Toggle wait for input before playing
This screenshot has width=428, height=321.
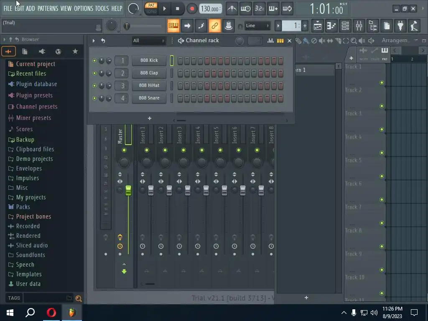pos(246,8)
